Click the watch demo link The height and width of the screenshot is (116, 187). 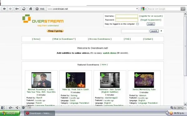110,53
